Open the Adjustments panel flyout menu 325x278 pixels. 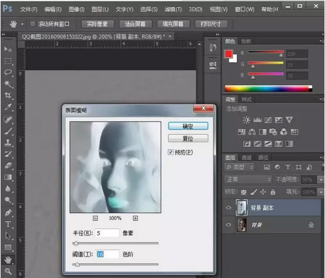(x=322, y=100)
